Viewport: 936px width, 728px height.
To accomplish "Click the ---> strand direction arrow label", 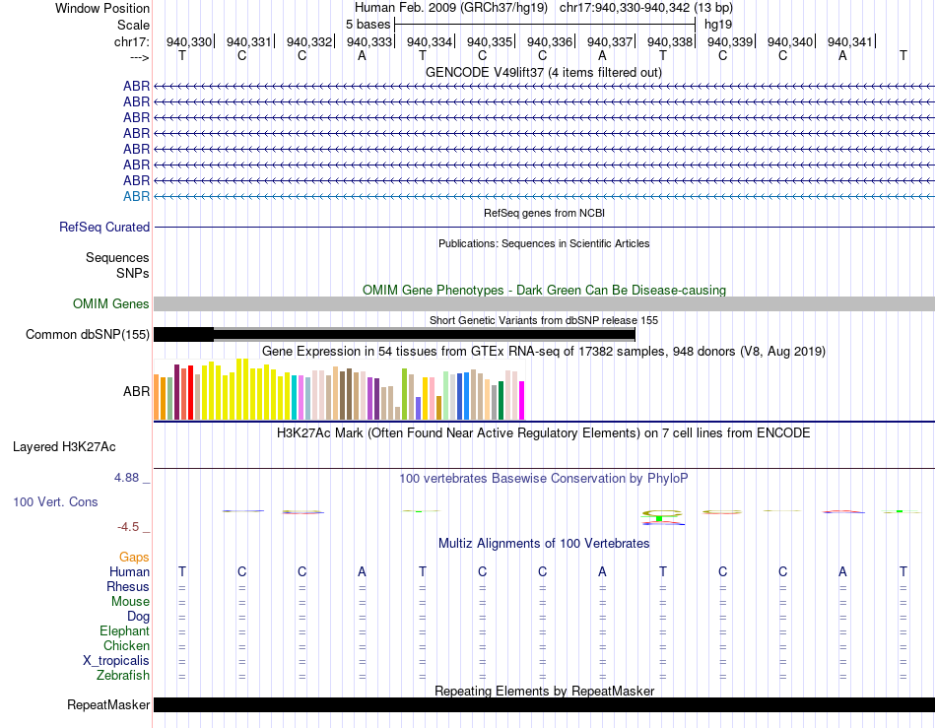I will pyautogui.click(x=140, y=58).
